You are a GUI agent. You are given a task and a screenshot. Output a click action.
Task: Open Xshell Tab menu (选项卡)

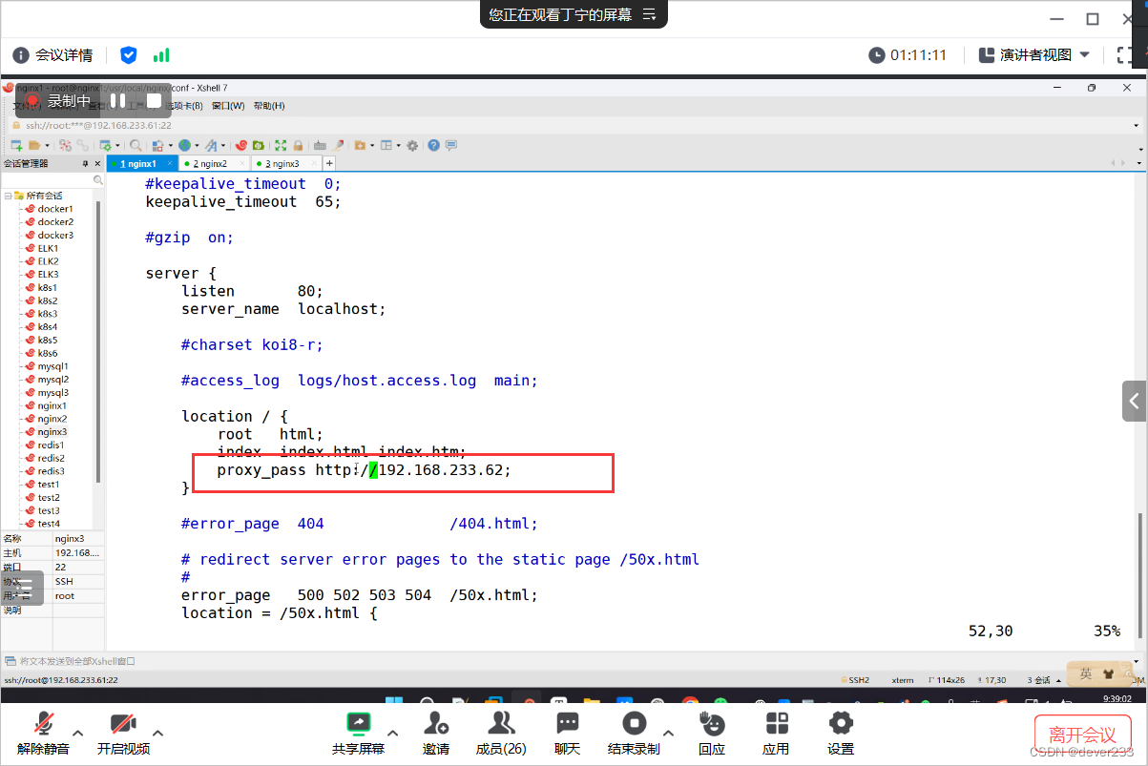coord(186,106)
